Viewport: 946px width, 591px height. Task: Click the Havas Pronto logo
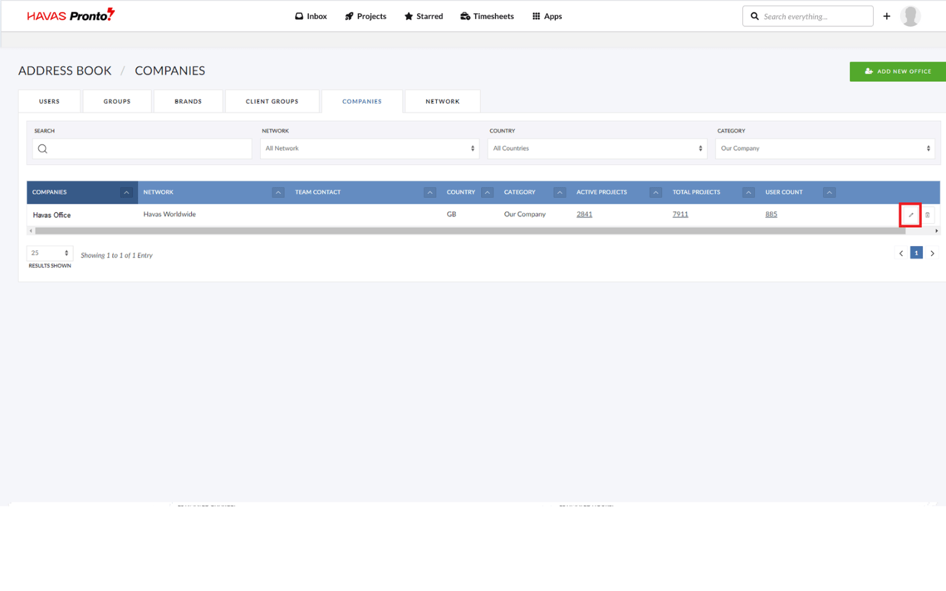[70, 15]
